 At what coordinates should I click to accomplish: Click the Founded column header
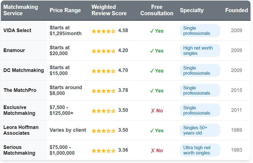[x=236, y=10]
